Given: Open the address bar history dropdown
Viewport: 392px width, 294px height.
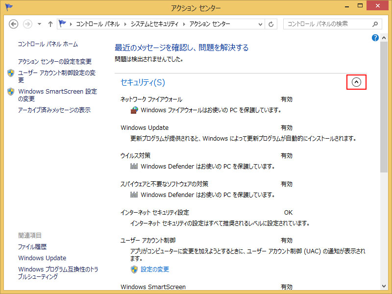Looking at the screenshot, I should pyautogui.click(x=260, y=24).
